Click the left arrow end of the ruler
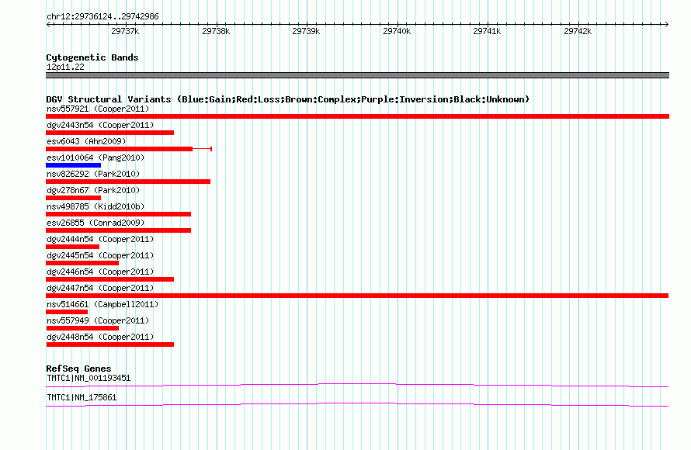 [48, 25]
